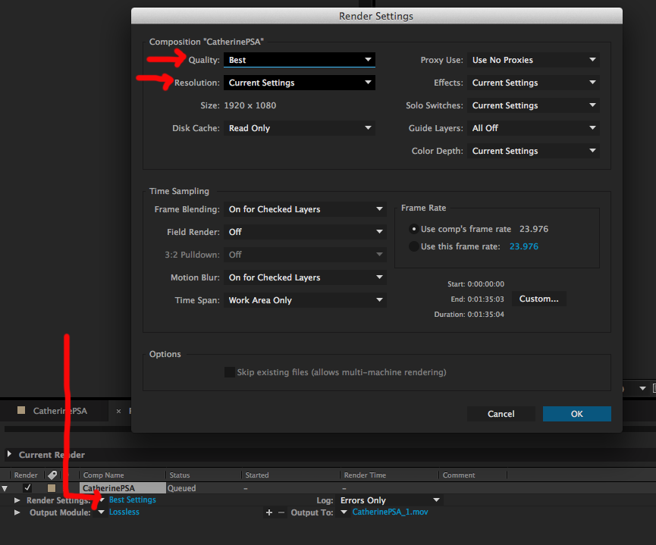Open the Guide Layers dropdown showing All Off

533,128
